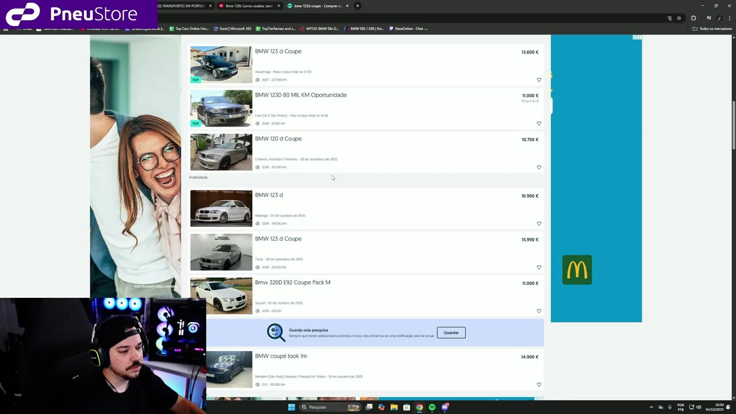Click the McDonald's logo in right ad

point(577,270)
